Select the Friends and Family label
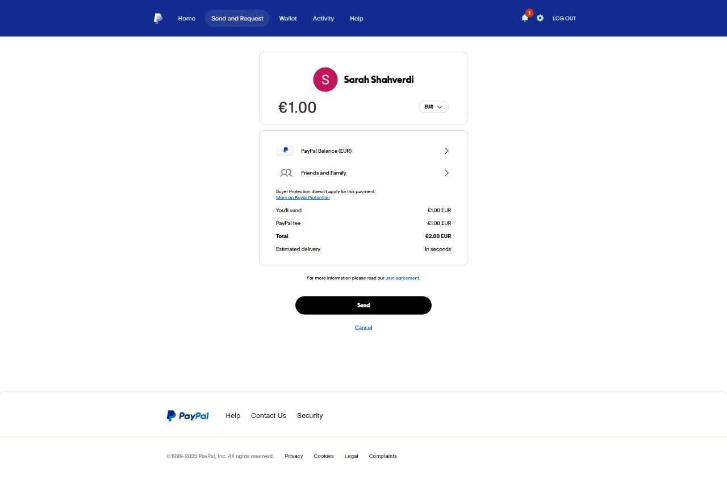 (x=324, y=173)
